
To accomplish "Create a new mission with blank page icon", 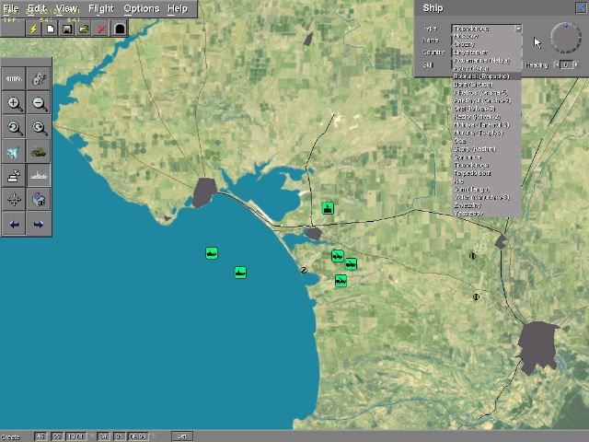I will [x=51, y=29].
